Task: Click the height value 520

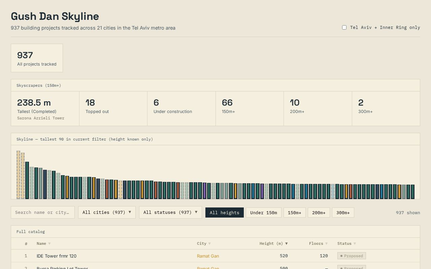Action: (x=284, y=256)
